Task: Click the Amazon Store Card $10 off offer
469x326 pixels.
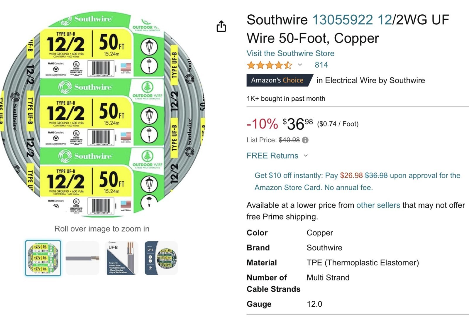Action: 357,181
